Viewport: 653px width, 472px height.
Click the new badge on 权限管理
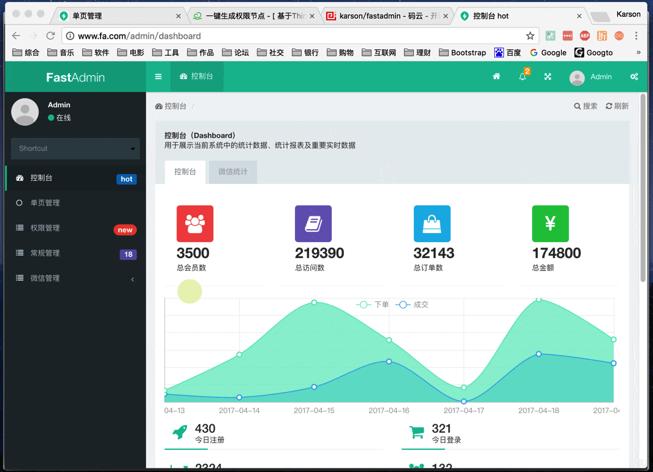click(x=125, y=230)
